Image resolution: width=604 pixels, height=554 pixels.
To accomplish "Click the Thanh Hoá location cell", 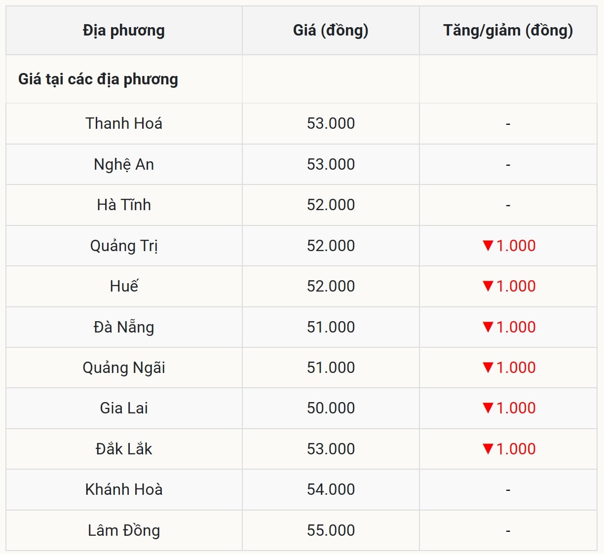I will click(x=124, y=123).
